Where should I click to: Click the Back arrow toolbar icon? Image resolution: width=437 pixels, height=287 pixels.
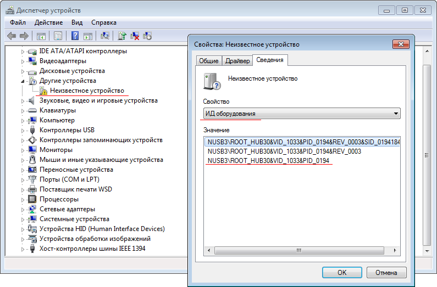coord(12,36)
